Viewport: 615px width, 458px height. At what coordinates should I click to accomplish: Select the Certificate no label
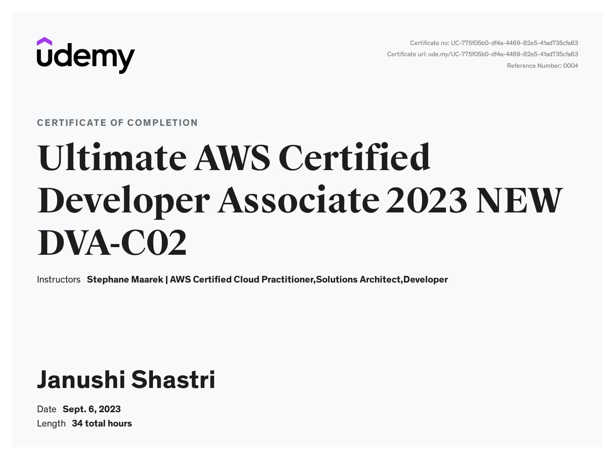point(429,43)
